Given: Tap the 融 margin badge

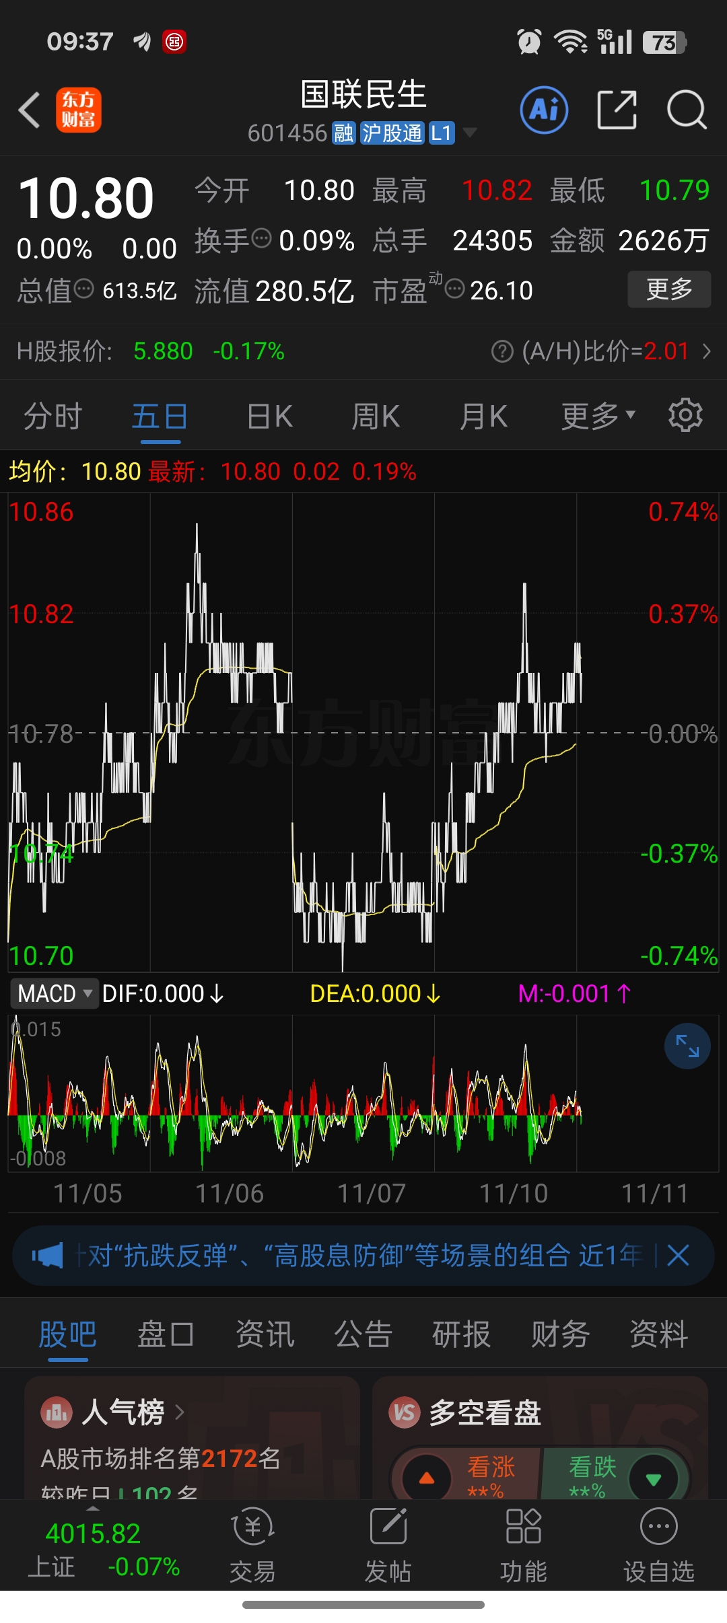Looking at the screenshot, I should [x=343, y=133].
